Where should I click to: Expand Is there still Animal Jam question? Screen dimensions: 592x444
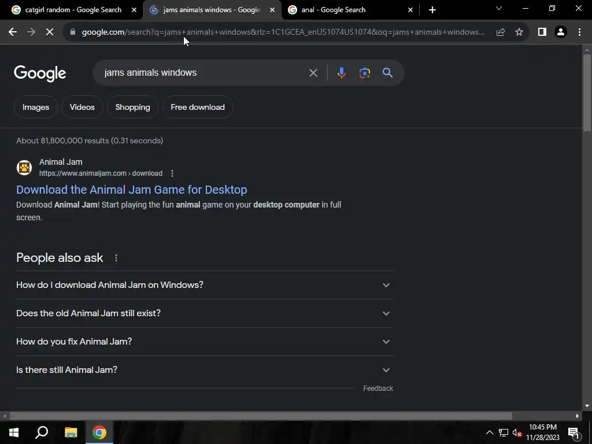click(204, 370)
